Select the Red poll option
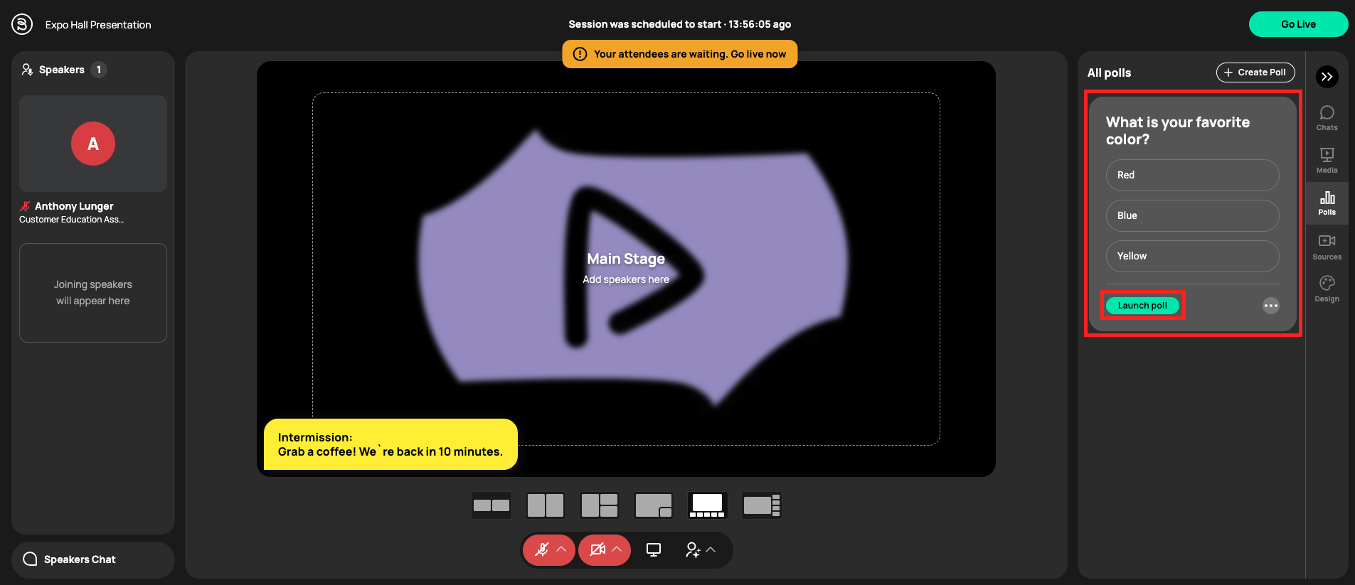 [x=1192, y=175]
